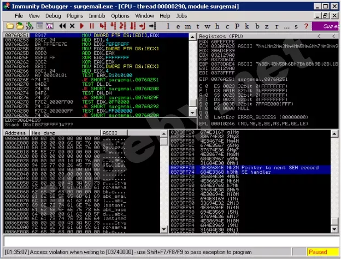Pause execution with red pause icon

click(x=92, y=26)
